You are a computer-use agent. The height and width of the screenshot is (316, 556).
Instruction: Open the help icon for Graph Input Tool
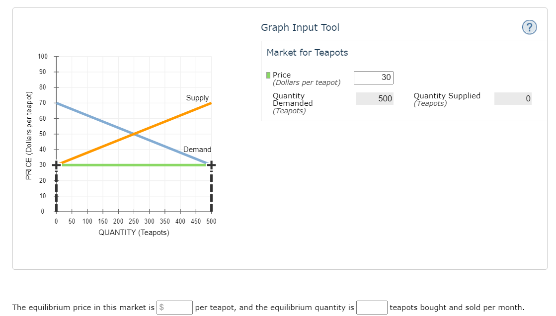(x=529, y=27)
